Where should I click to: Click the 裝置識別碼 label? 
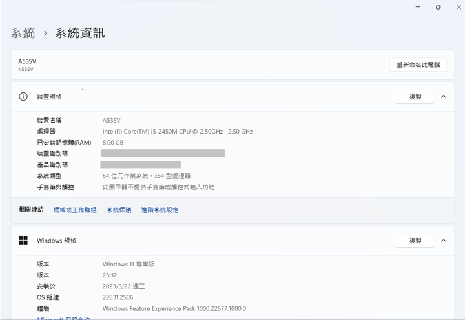pyautogui.click(x=52, y=154)
